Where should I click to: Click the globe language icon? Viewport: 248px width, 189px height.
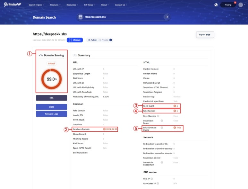[x=216, y=5]
